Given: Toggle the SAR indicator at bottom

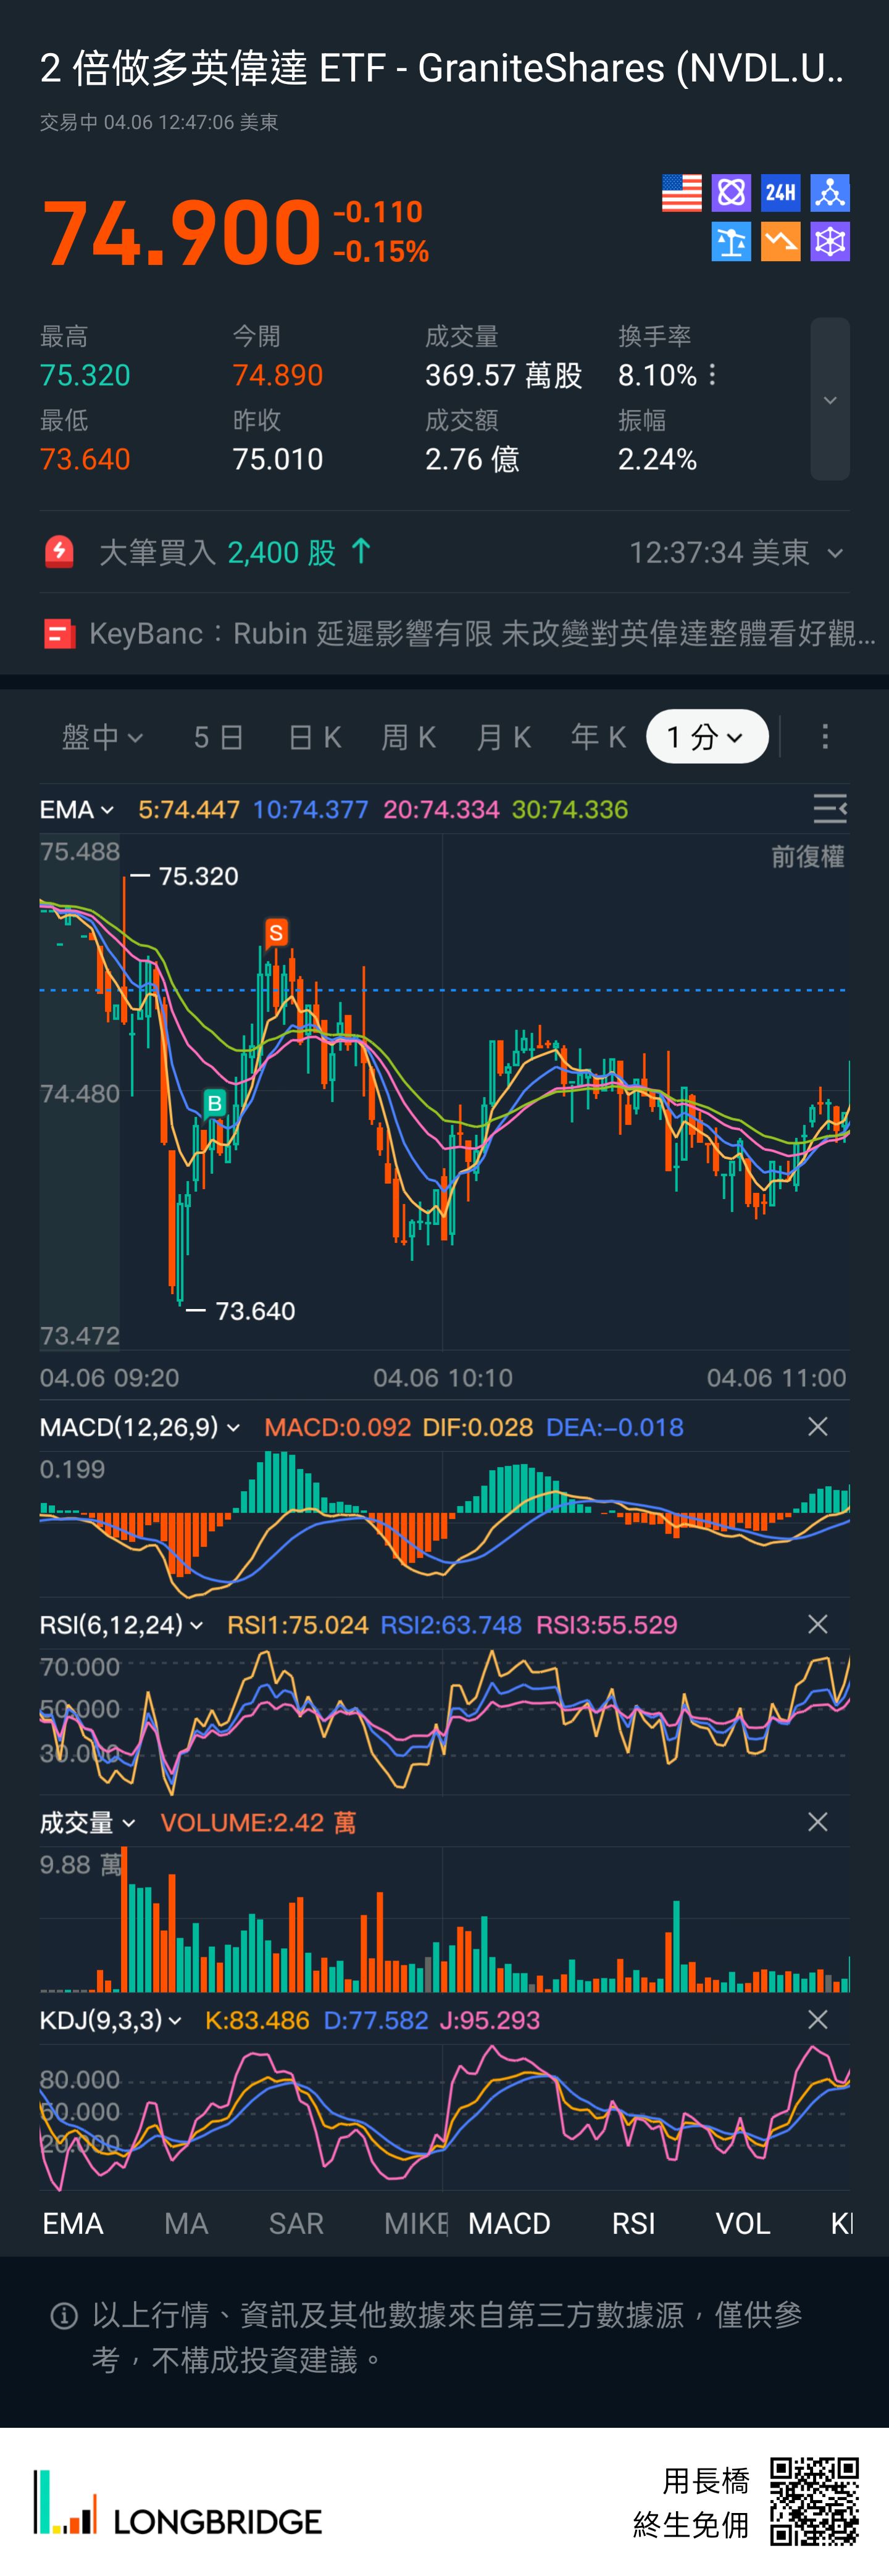Looking at the screenshot, I should pyautogui.click(x=296, y=2223).
